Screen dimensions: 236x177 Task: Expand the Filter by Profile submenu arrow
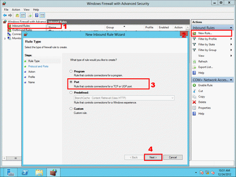231,39
